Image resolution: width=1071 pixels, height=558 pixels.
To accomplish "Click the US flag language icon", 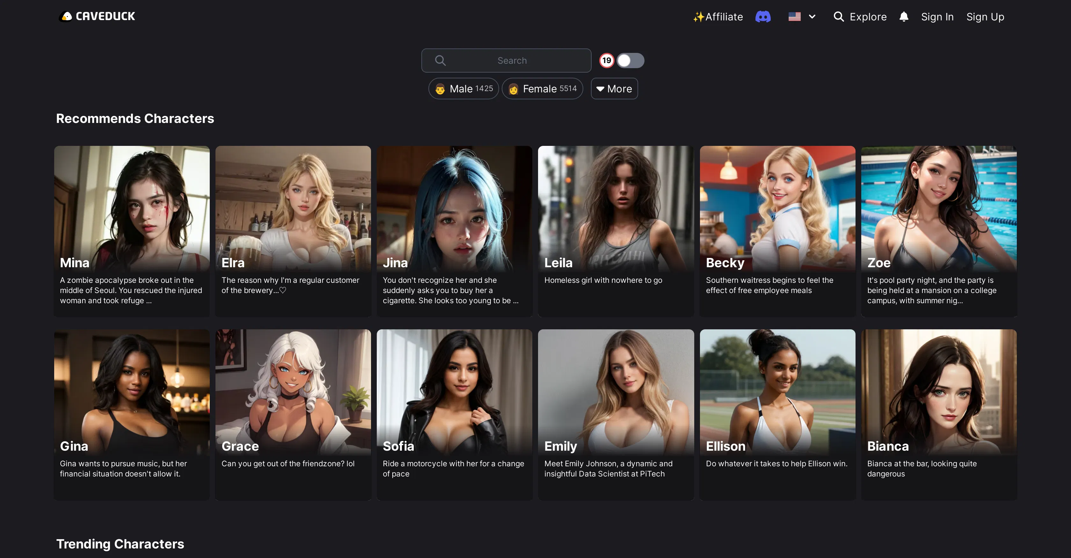I will tap(794, 17).
